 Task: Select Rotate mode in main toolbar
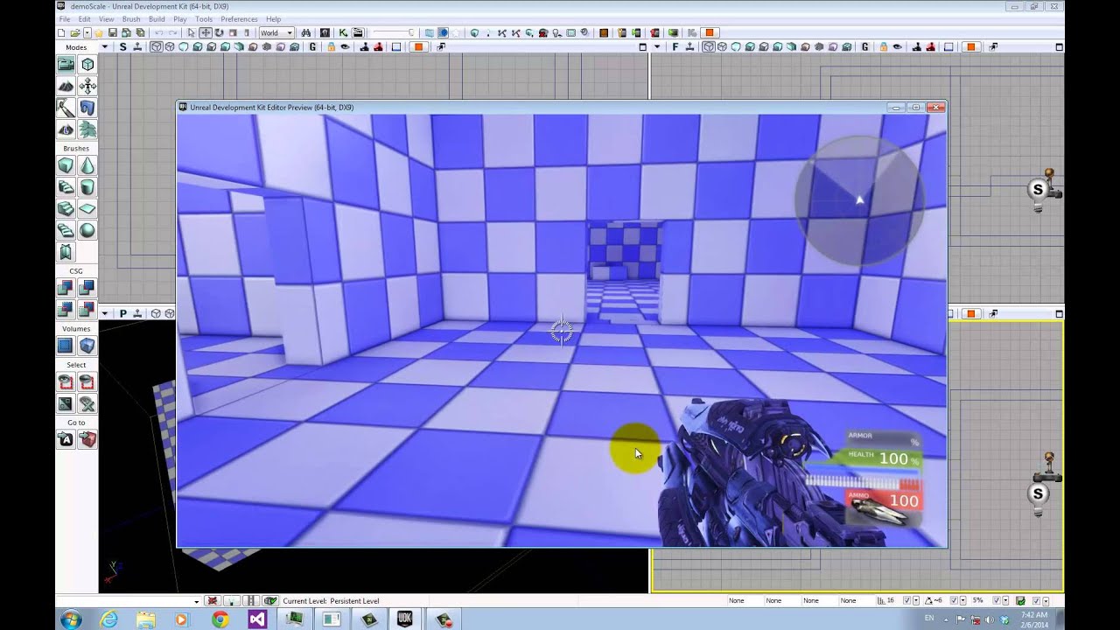[219, 33]
